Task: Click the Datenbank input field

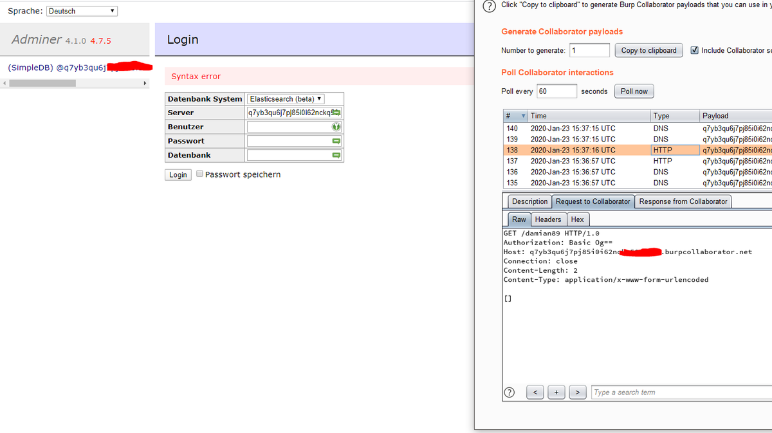Action: click(x=295, y=155)
